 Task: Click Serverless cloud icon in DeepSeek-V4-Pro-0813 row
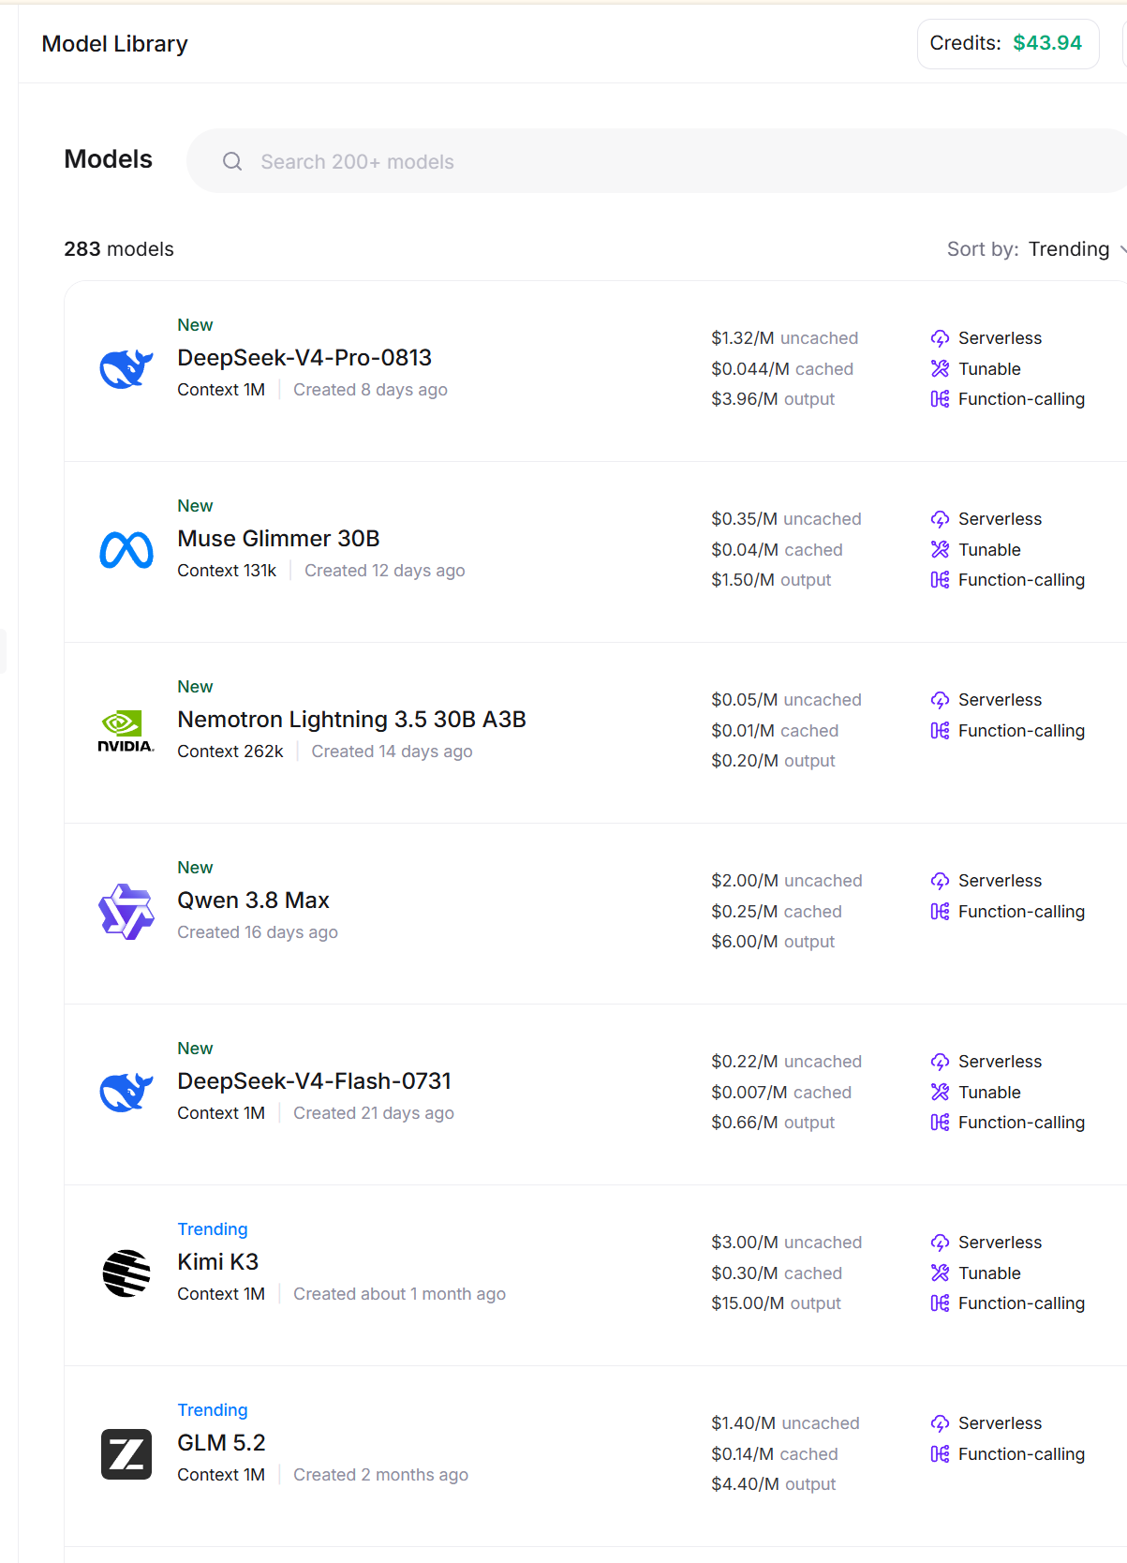pyautogui.click(x=940, y=338)
